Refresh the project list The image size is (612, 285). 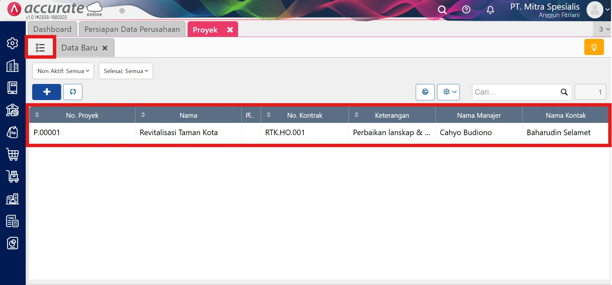[73, 92]
